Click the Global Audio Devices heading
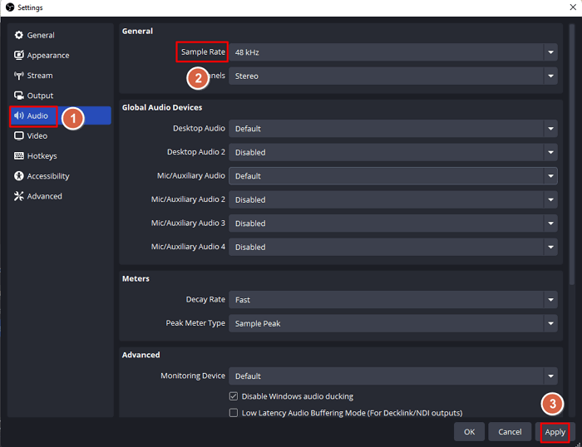 [x=162, y=107]
